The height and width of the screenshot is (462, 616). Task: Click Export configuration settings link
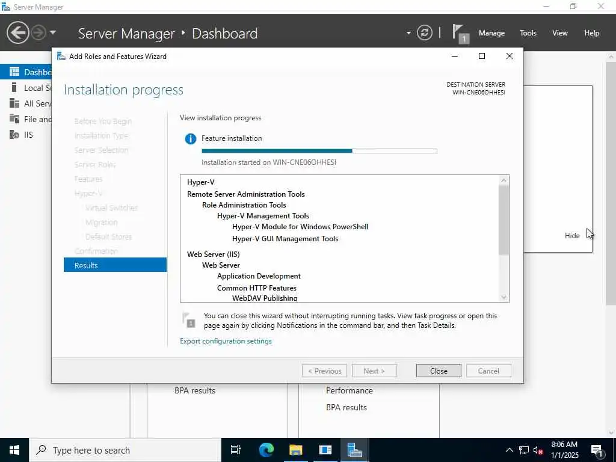(226, 341)
